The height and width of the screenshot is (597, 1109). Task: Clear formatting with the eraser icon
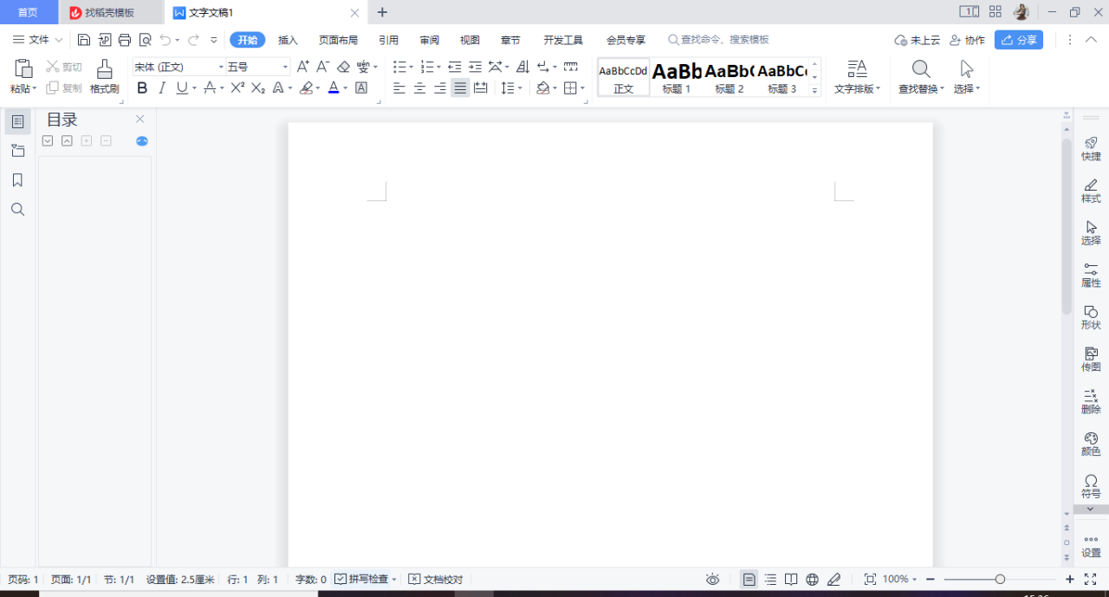343,67
